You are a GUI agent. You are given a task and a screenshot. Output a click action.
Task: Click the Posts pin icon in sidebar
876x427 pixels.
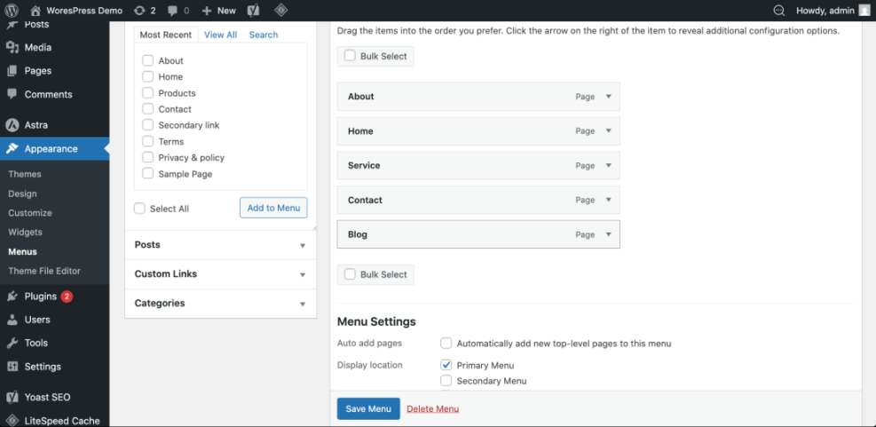[x=12, y=25]
